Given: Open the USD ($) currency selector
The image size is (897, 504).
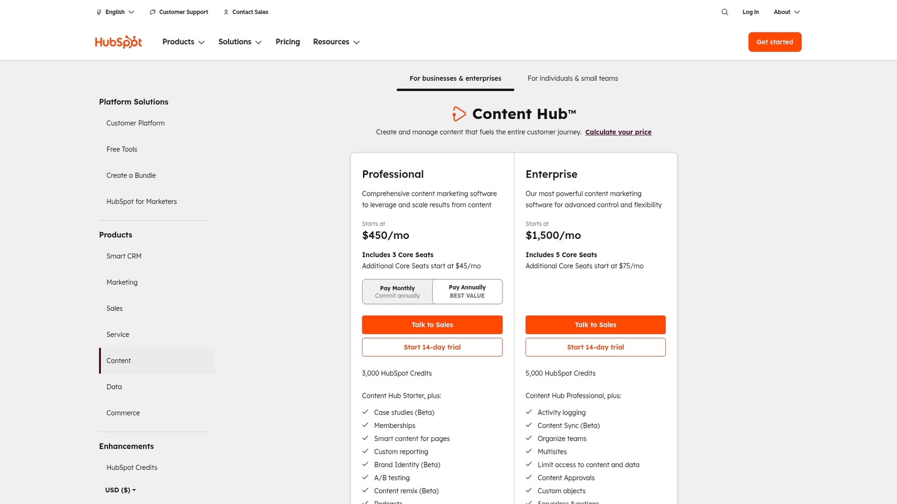Looking at the screenshot, I should pos(120,490).
